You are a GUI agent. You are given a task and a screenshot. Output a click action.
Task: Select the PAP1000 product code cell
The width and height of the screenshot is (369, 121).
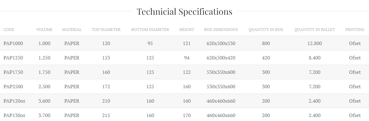coord(14,43)
